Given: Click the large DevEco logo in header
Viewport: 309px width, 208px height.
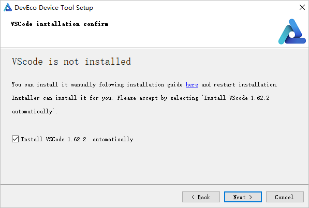Looking at the screenshot, I should click(292, 32).
